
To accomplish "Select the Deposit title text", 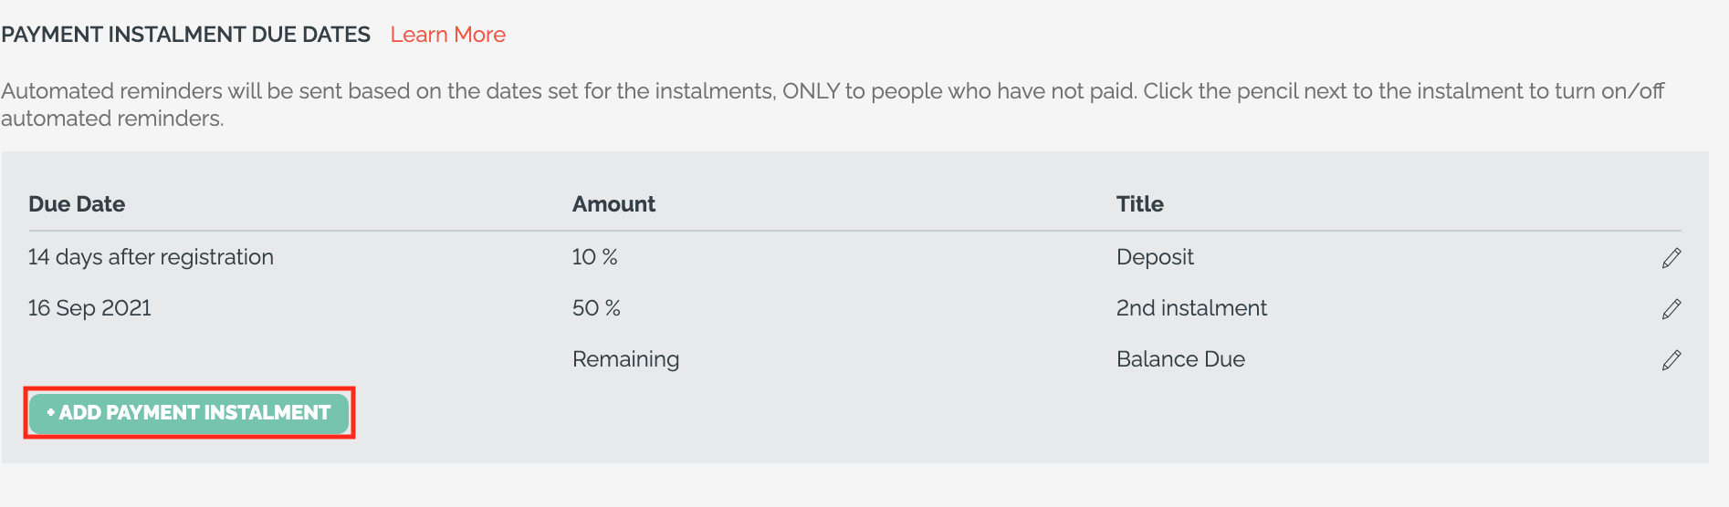I will click(1155, 257).
